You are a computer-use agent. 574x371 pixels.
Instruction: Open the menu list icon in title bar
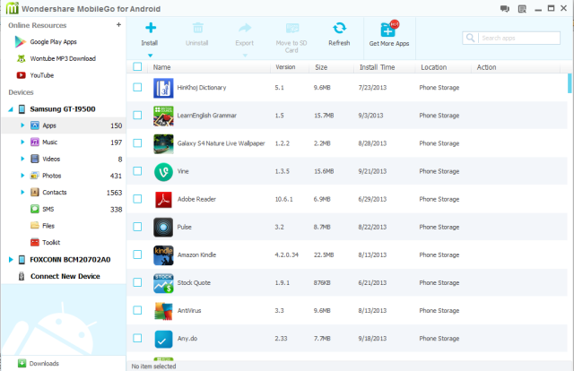pyautogui.click(x=522, y=9)
